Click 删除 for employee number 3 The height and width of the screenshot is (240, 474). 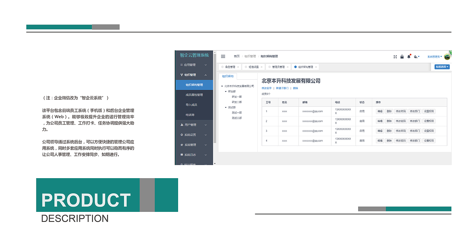click(x=389, y=131)
